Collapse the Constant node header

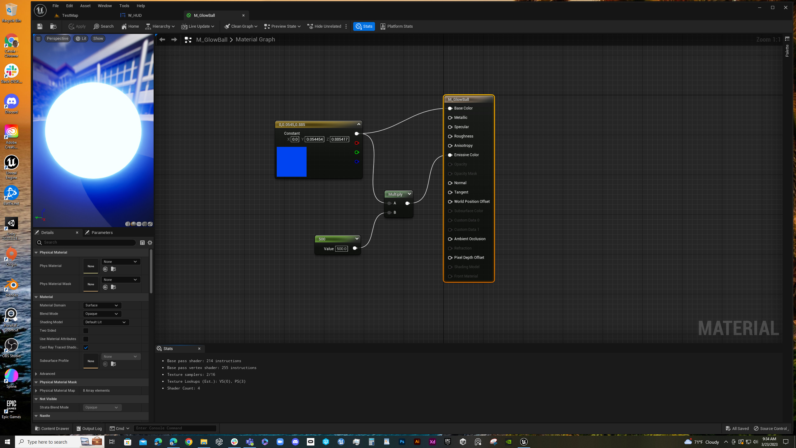358,124
